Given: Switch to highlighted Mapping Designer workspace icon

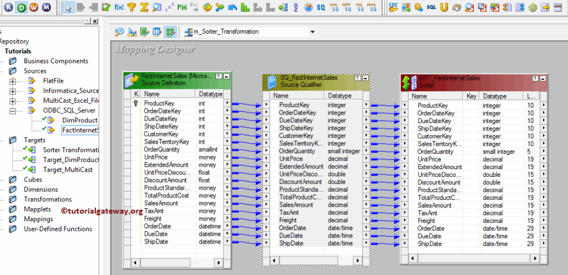Looking at the screenshot, I should pyautogui.click(x=170, y=32).
